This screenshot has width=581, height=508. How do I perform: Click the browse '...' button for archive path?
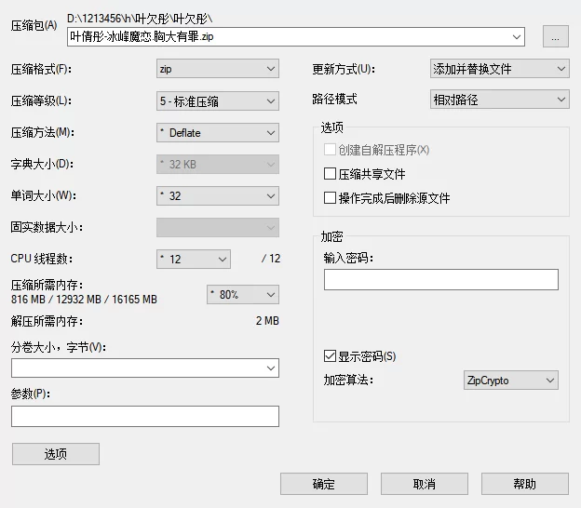[556, 36]
